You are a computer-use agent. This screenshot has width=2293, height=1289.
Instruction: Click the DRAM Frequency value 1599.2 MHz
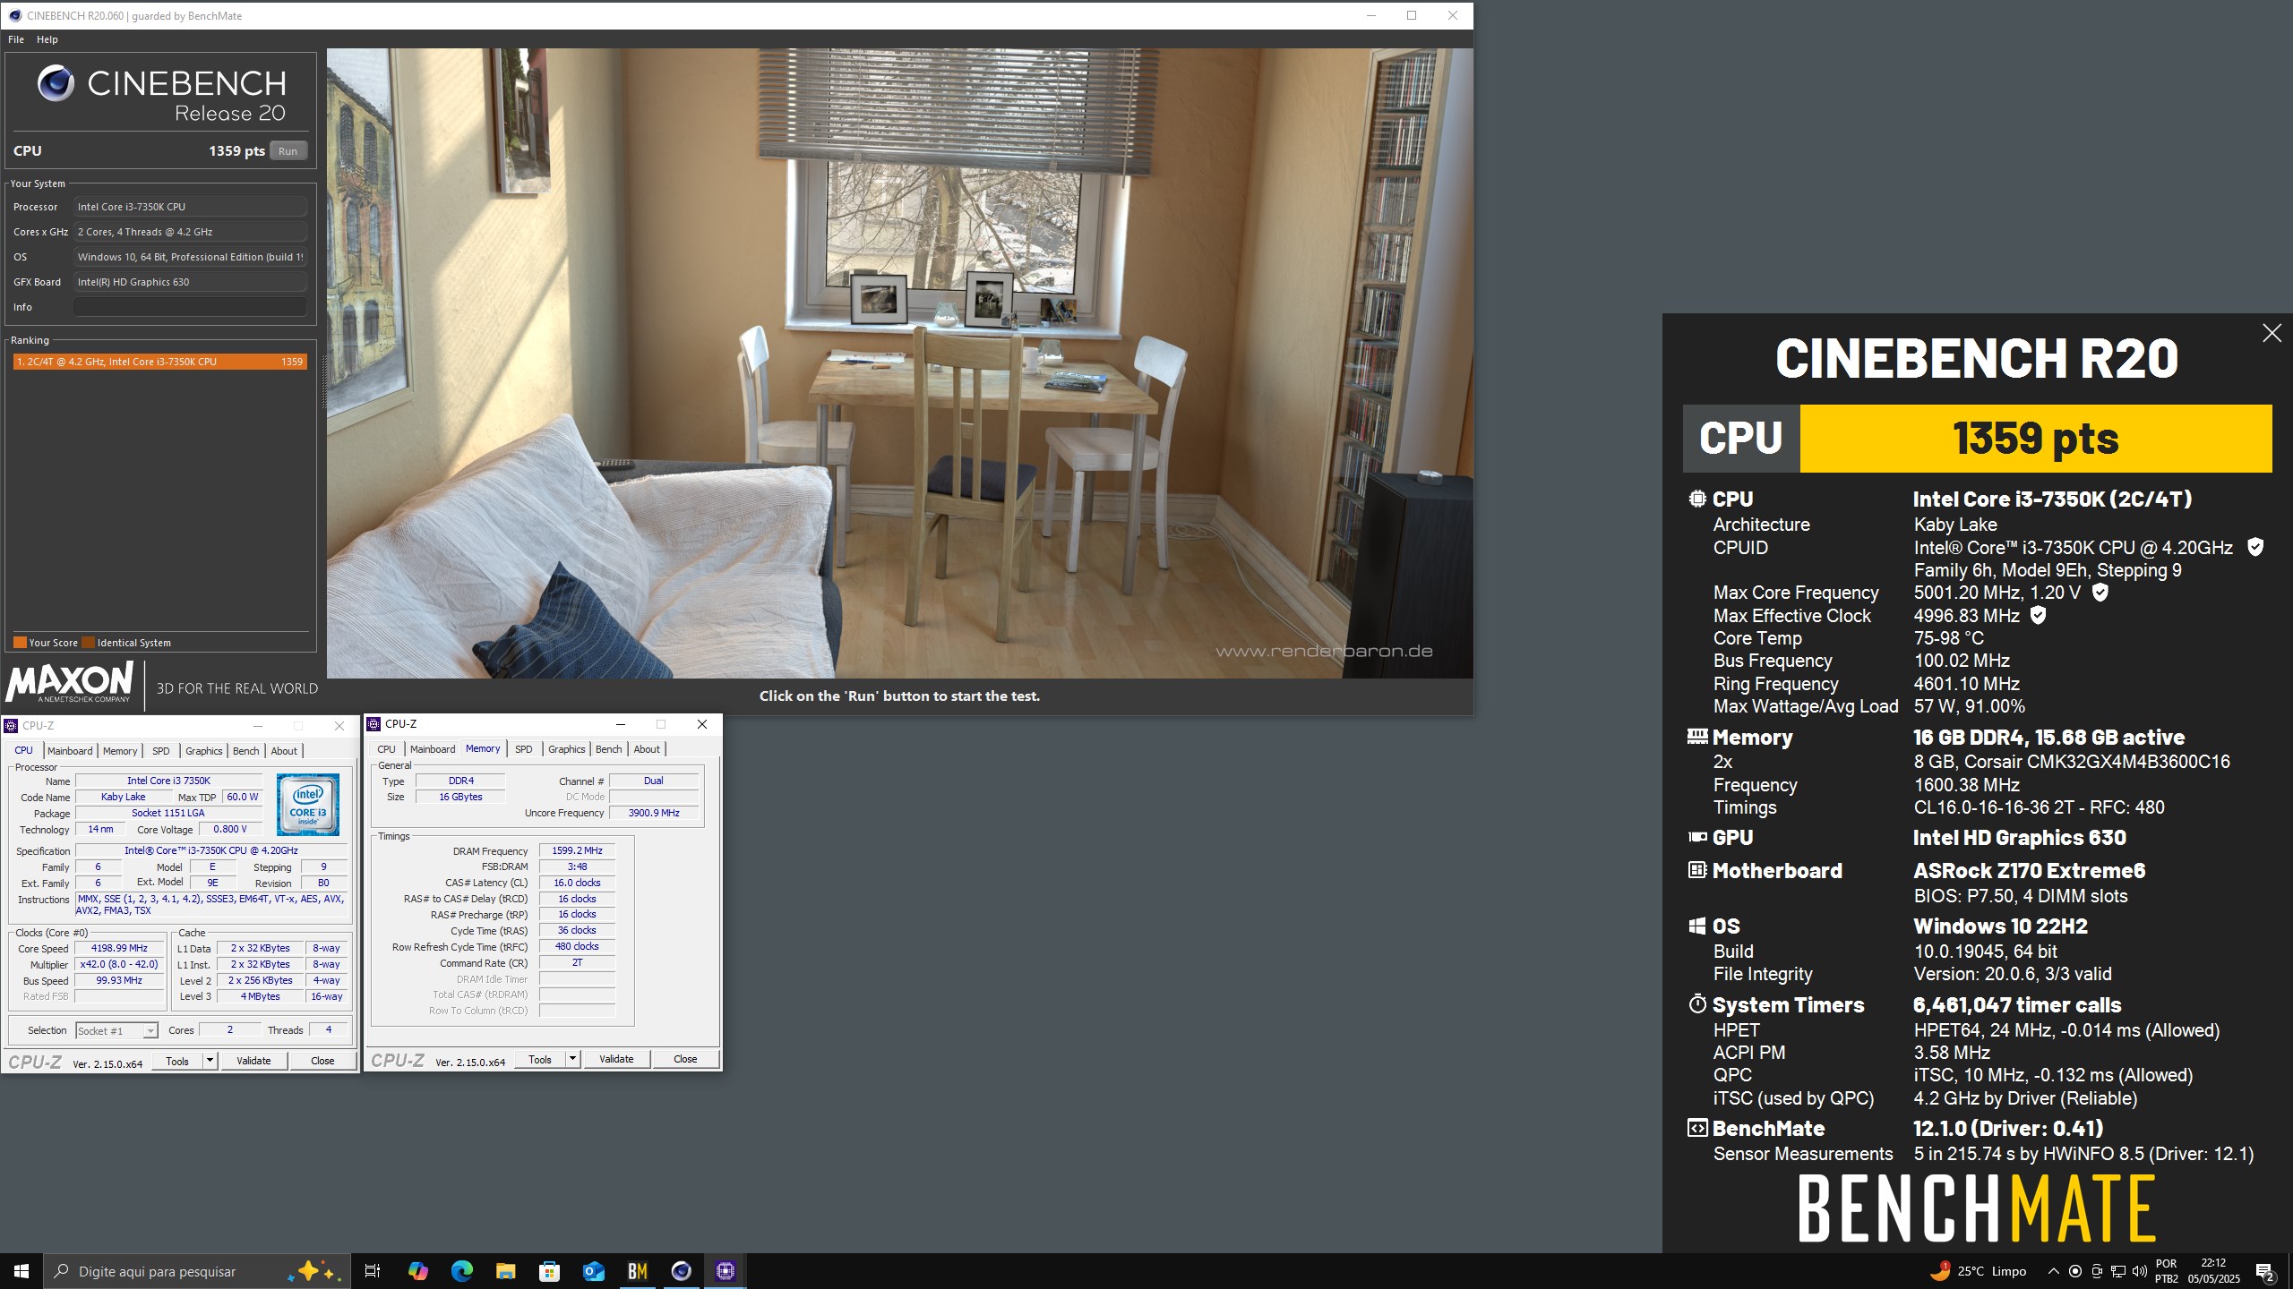coord(577,850)
